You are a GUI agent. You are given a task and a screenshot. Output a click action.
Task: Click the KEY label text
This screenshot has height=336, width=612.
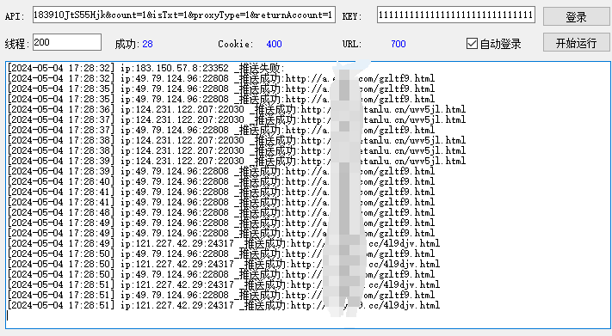(352, 16)
